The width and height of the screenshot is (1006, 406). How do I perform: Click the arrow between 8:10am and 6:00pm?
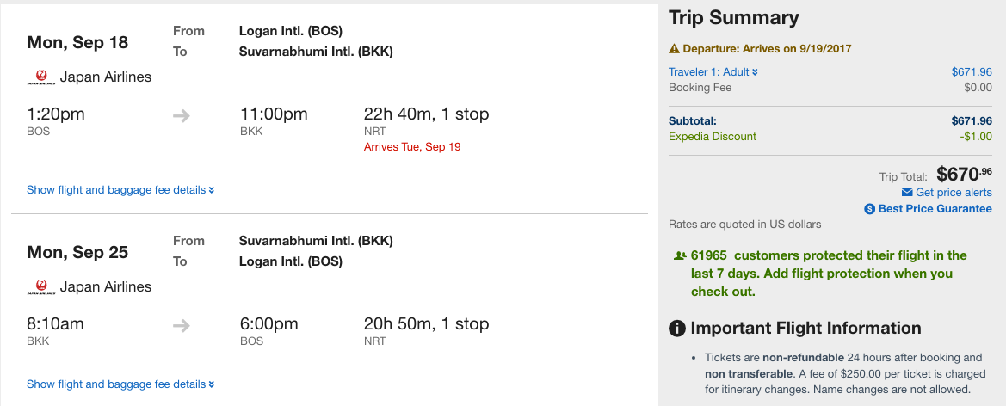(182, 325)
